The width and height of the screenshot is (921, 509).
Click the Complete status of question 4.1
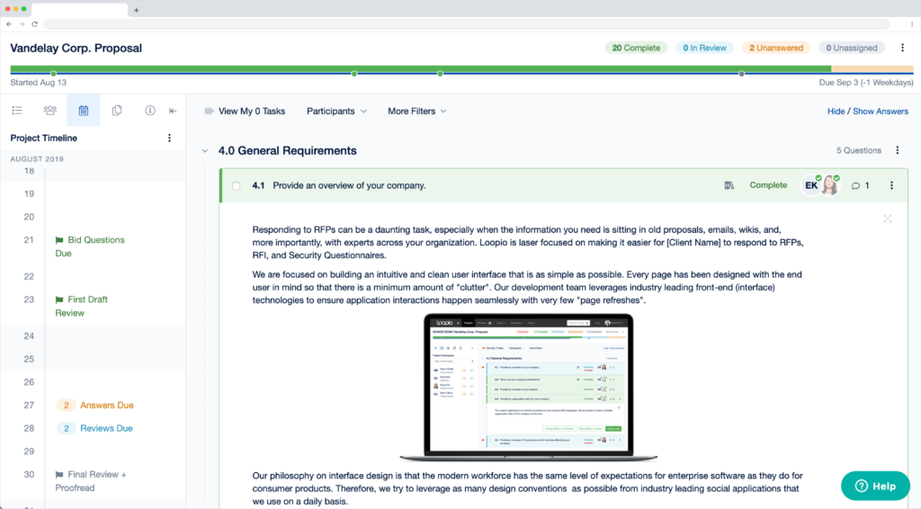click(768, 185)
